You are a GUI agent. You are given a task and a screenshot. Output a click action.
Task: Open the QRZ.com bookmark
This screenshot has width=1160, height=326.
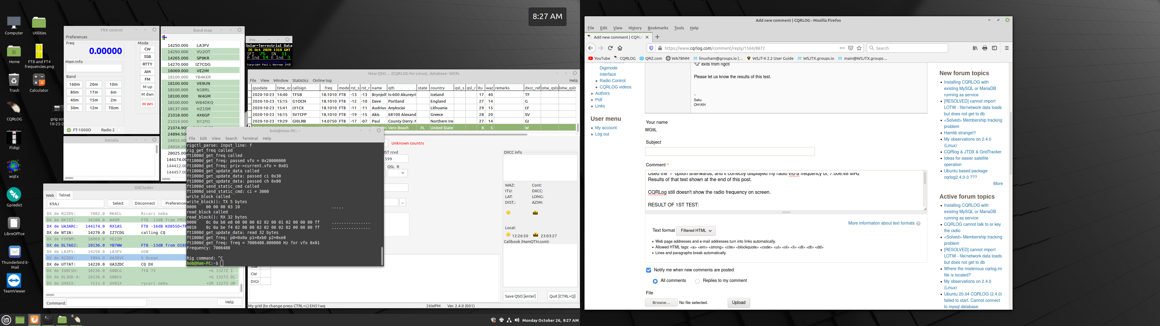[x=651, y=59]
